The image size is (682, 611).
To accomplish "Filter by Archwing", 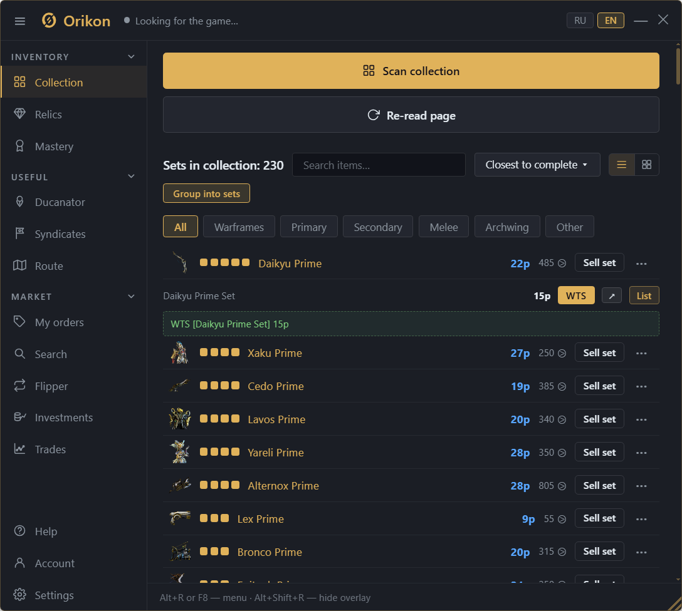I will [507, 227].
